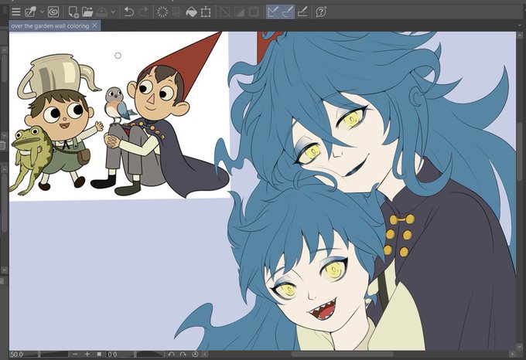Toggle Snap to Ruler button
Viewport: 526px width, 360px height.
(273, 12)
